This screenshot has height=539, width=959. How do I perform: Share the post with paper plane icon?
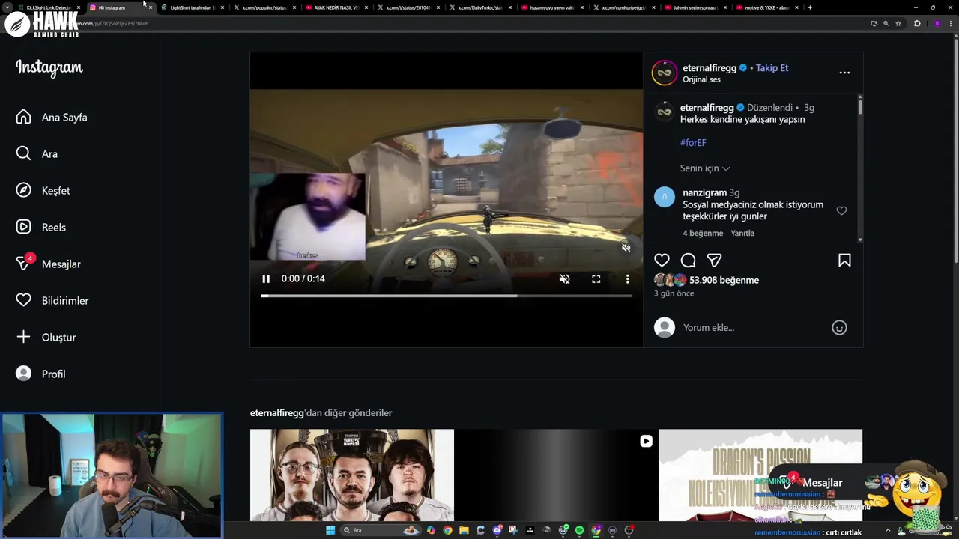[x=715, y=261]
